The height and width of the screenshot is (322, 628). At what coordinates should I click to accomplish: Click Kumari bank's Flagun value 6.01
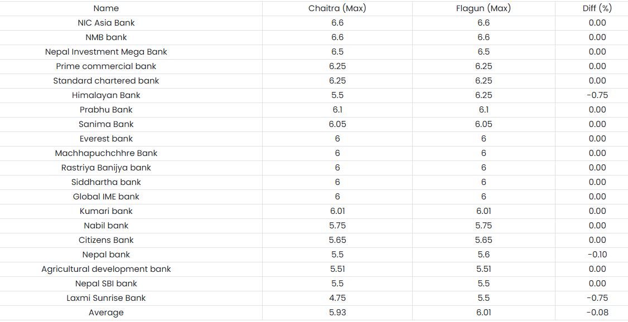pos(483,211)
